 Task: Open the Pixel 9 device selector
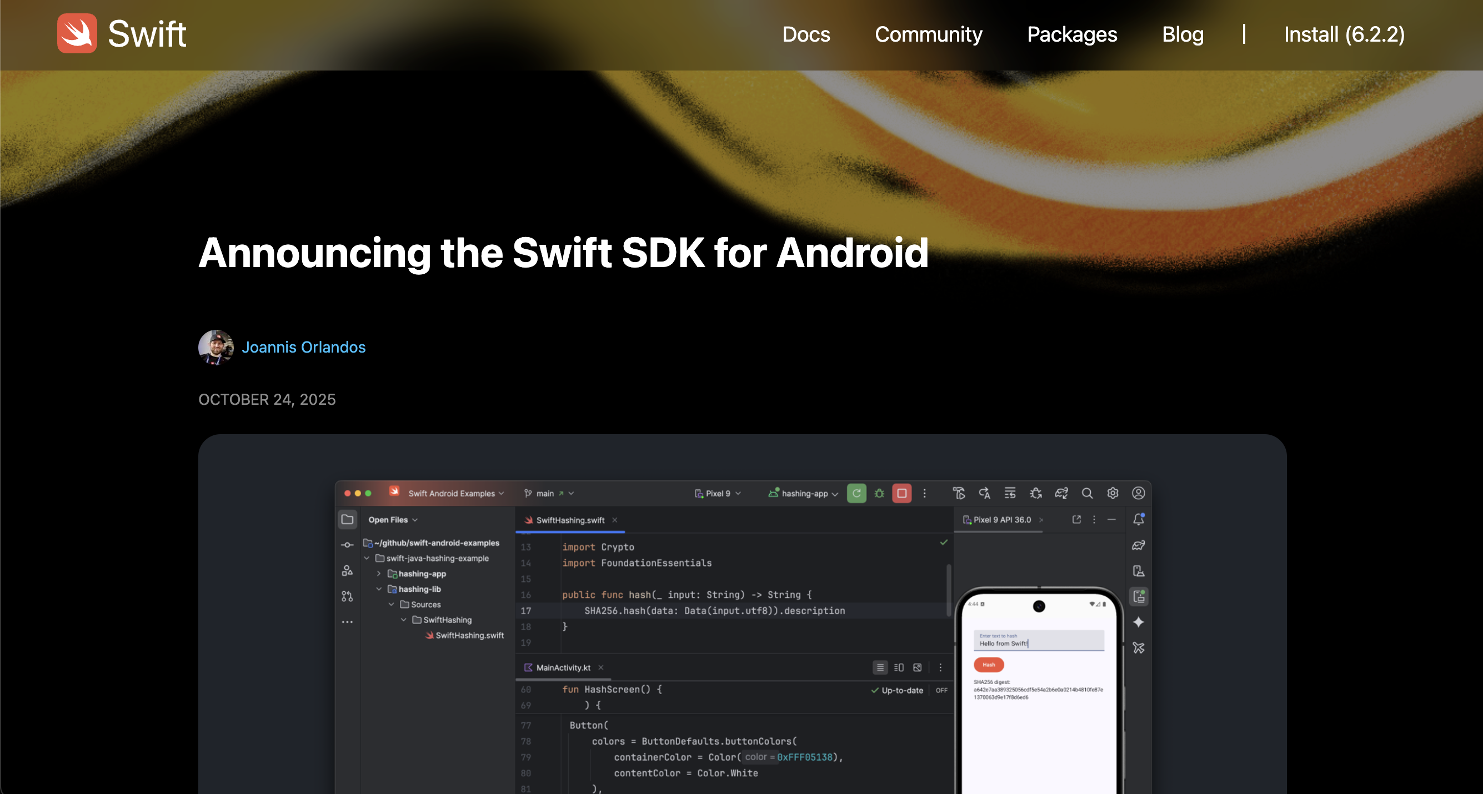(718, 493)
